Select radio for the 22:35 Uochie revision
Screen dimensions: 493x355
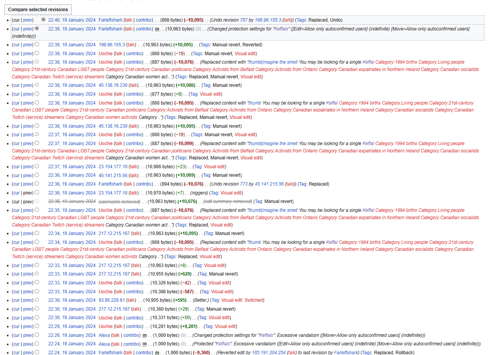tap(37, 210)
